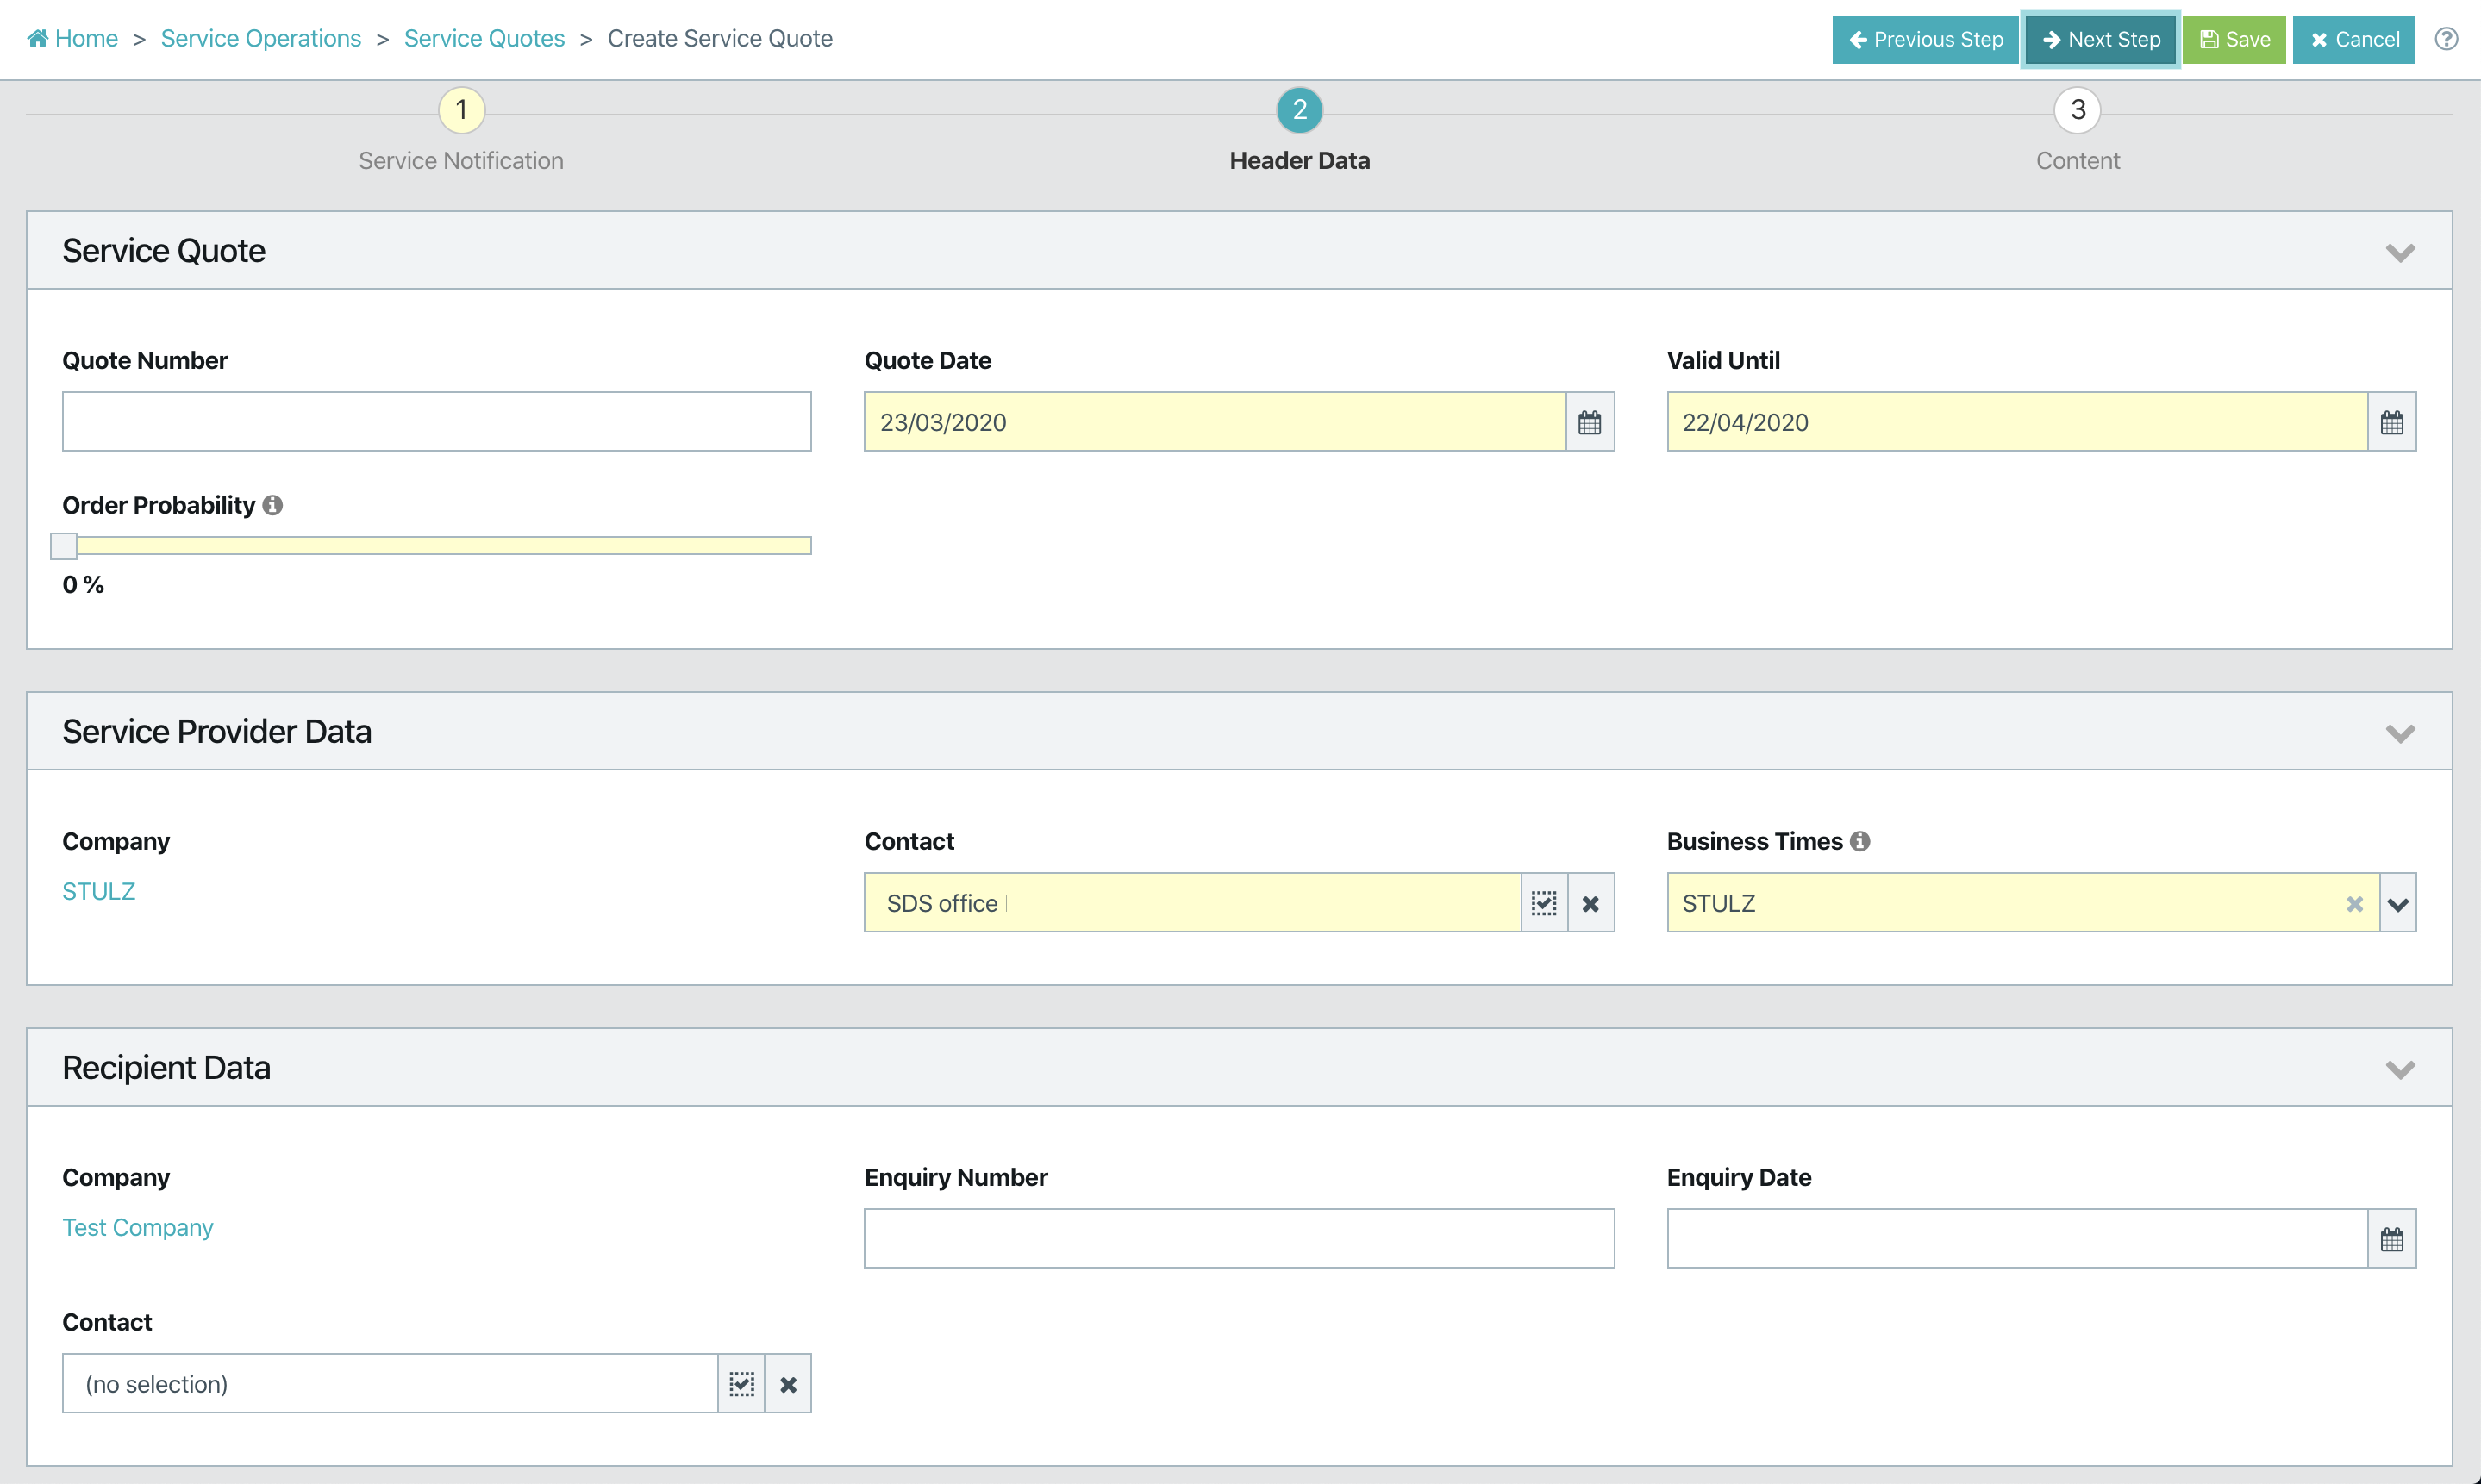Proceed with Next Step button
The image size is (2481, 1484).
coord(2100,39)
